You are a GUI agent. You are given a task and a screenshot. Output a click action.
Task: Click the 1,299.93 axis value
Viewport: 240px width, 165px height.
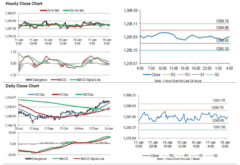point(129,106)
